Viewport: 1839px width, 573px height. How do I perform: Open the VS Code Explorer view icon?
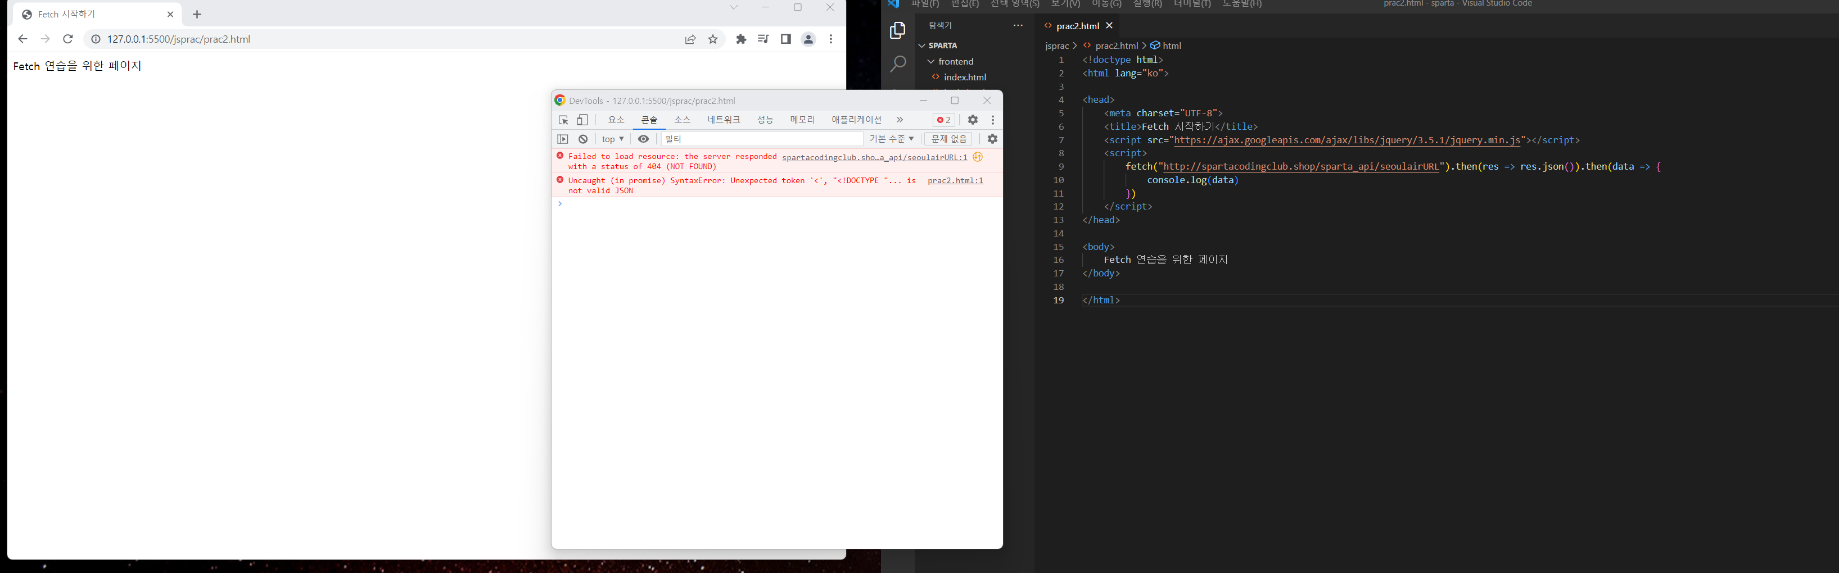point(897,30)
